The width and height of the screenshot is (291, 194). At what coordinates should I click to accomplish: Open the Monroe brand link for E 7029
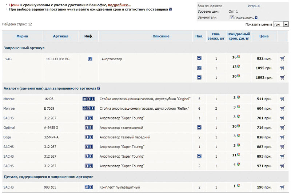tap(9, 108)
